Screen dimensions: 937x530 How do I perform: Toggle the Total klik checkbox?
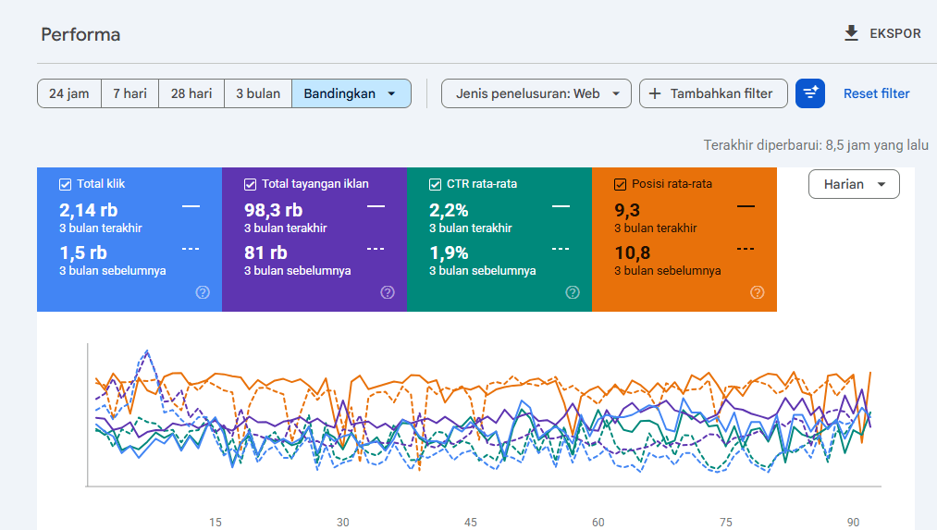pyautogui.click(x=65, y=185)
